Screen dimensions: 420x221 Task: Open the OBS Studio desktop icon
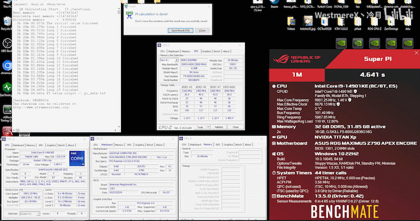coord(7,45)
